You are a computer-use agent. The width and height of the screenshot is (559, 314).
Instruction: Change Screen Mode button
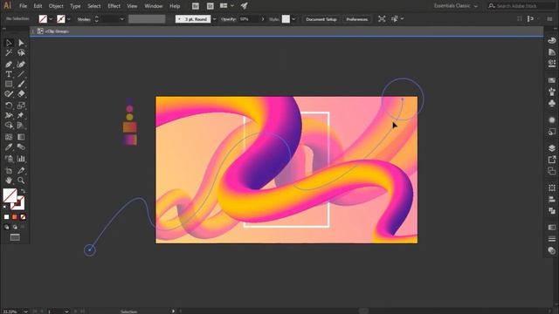tap(15, 237)
